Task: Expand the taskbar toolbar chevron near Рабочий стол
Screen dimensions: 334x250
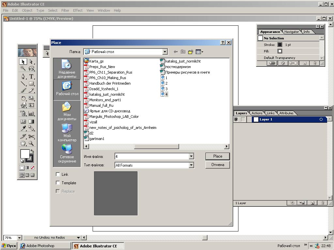Action: click(306, 245)
